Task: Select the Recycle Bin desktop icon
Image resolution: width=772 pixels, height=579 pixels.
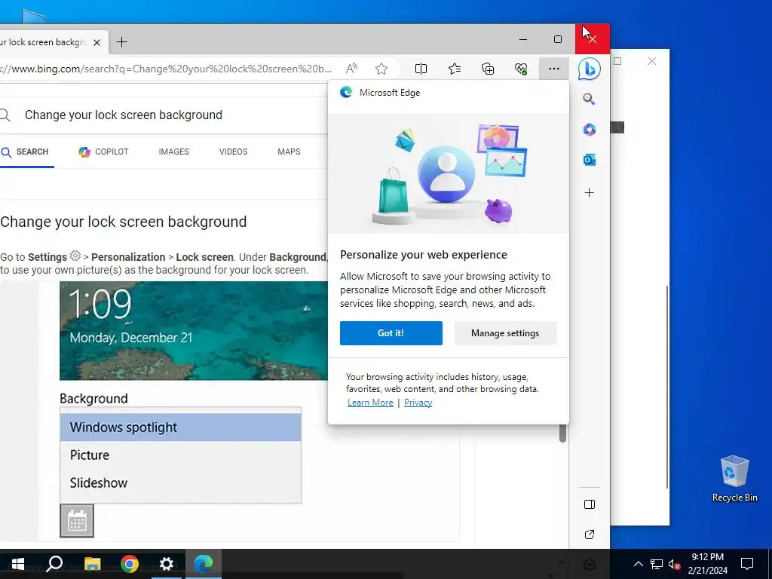Action: [x=734, y=479]
